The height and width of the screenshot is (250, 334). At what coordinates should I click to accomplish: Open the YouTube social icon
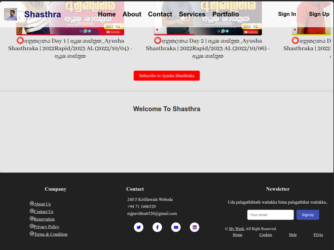176,227
